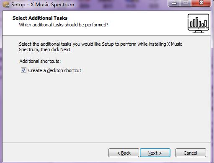Continue with the 'Next >' button
The width and height of the screenshot is (214, 163).
(x=155, y=153)
